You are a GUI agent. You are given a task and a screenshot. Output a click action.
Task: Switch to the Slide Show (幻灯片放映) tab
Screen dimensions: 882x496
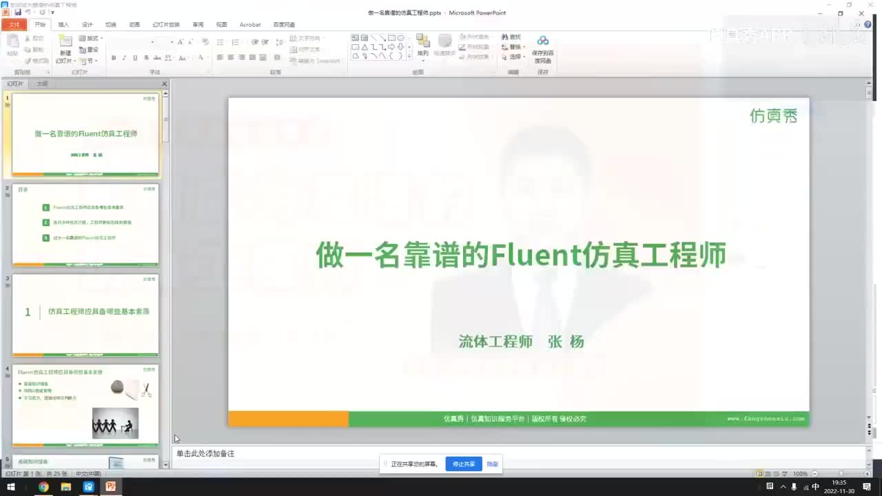[x=166, y=24]
